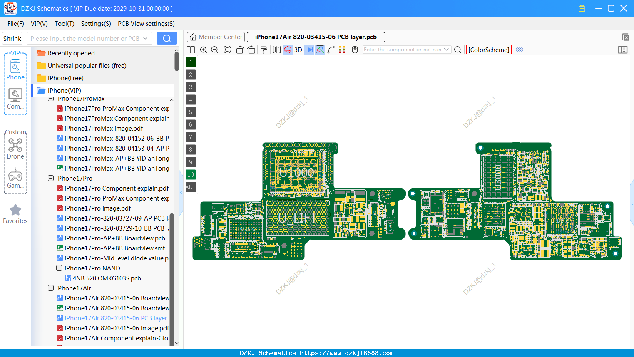Select iPhone17Air PCB layer.pcb tab

316,37
